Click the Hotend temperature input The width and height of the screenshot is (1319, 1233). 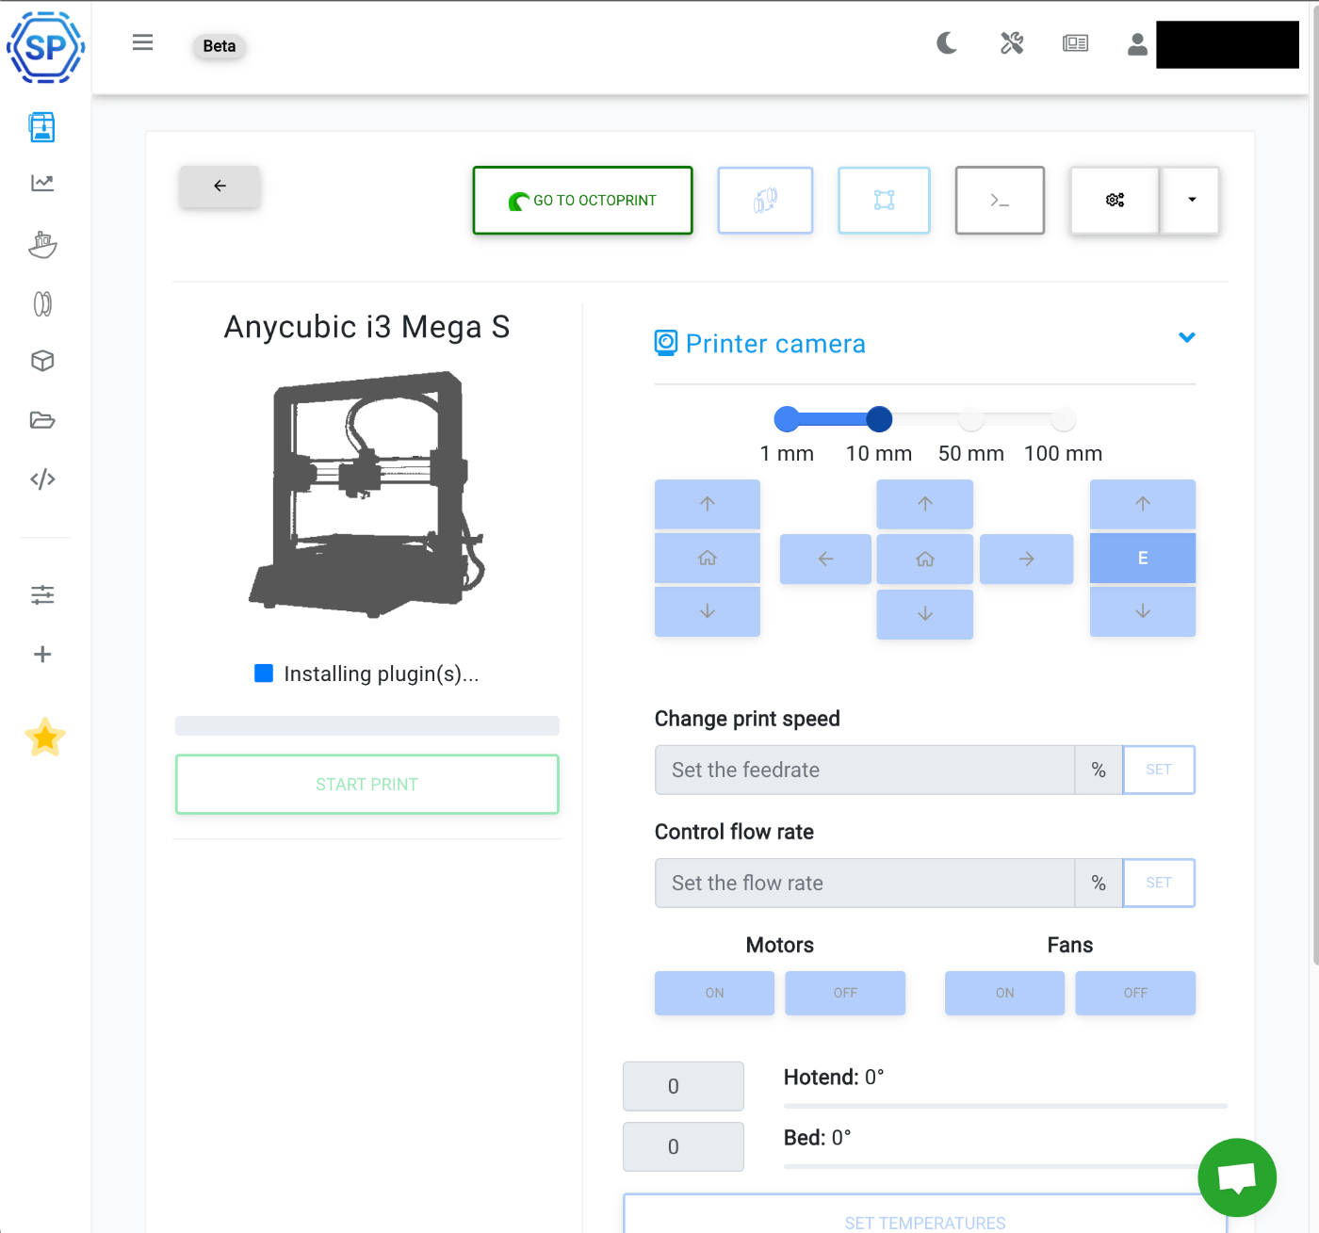(x=683, y=1086)
